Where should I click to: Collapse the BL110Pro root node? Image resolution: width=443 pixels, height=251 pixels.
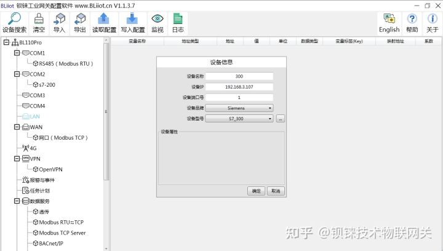pyautogui.click(x=6, y=42)
